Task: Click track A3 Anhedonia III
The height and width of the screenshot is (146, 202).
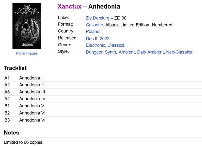Action: pyautogui.click(x=32, y=92)
